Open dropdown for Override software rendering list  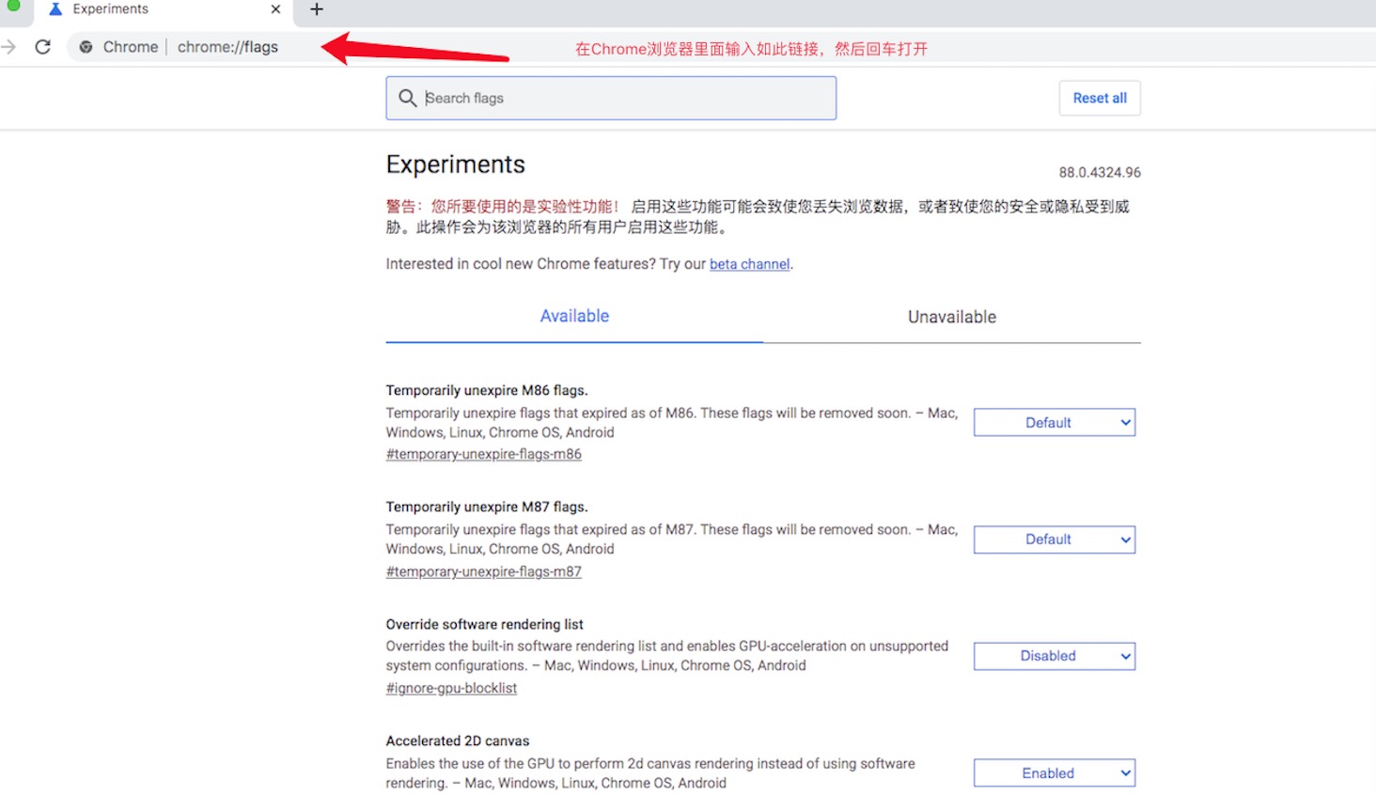click(x=1055, y=656)
